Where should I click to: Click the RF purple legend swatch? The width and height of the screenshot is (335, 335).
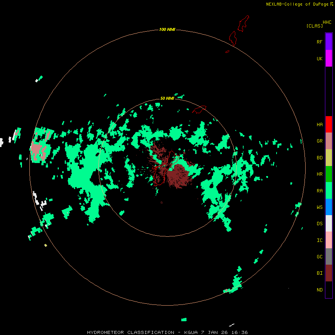tap(329, 42)
